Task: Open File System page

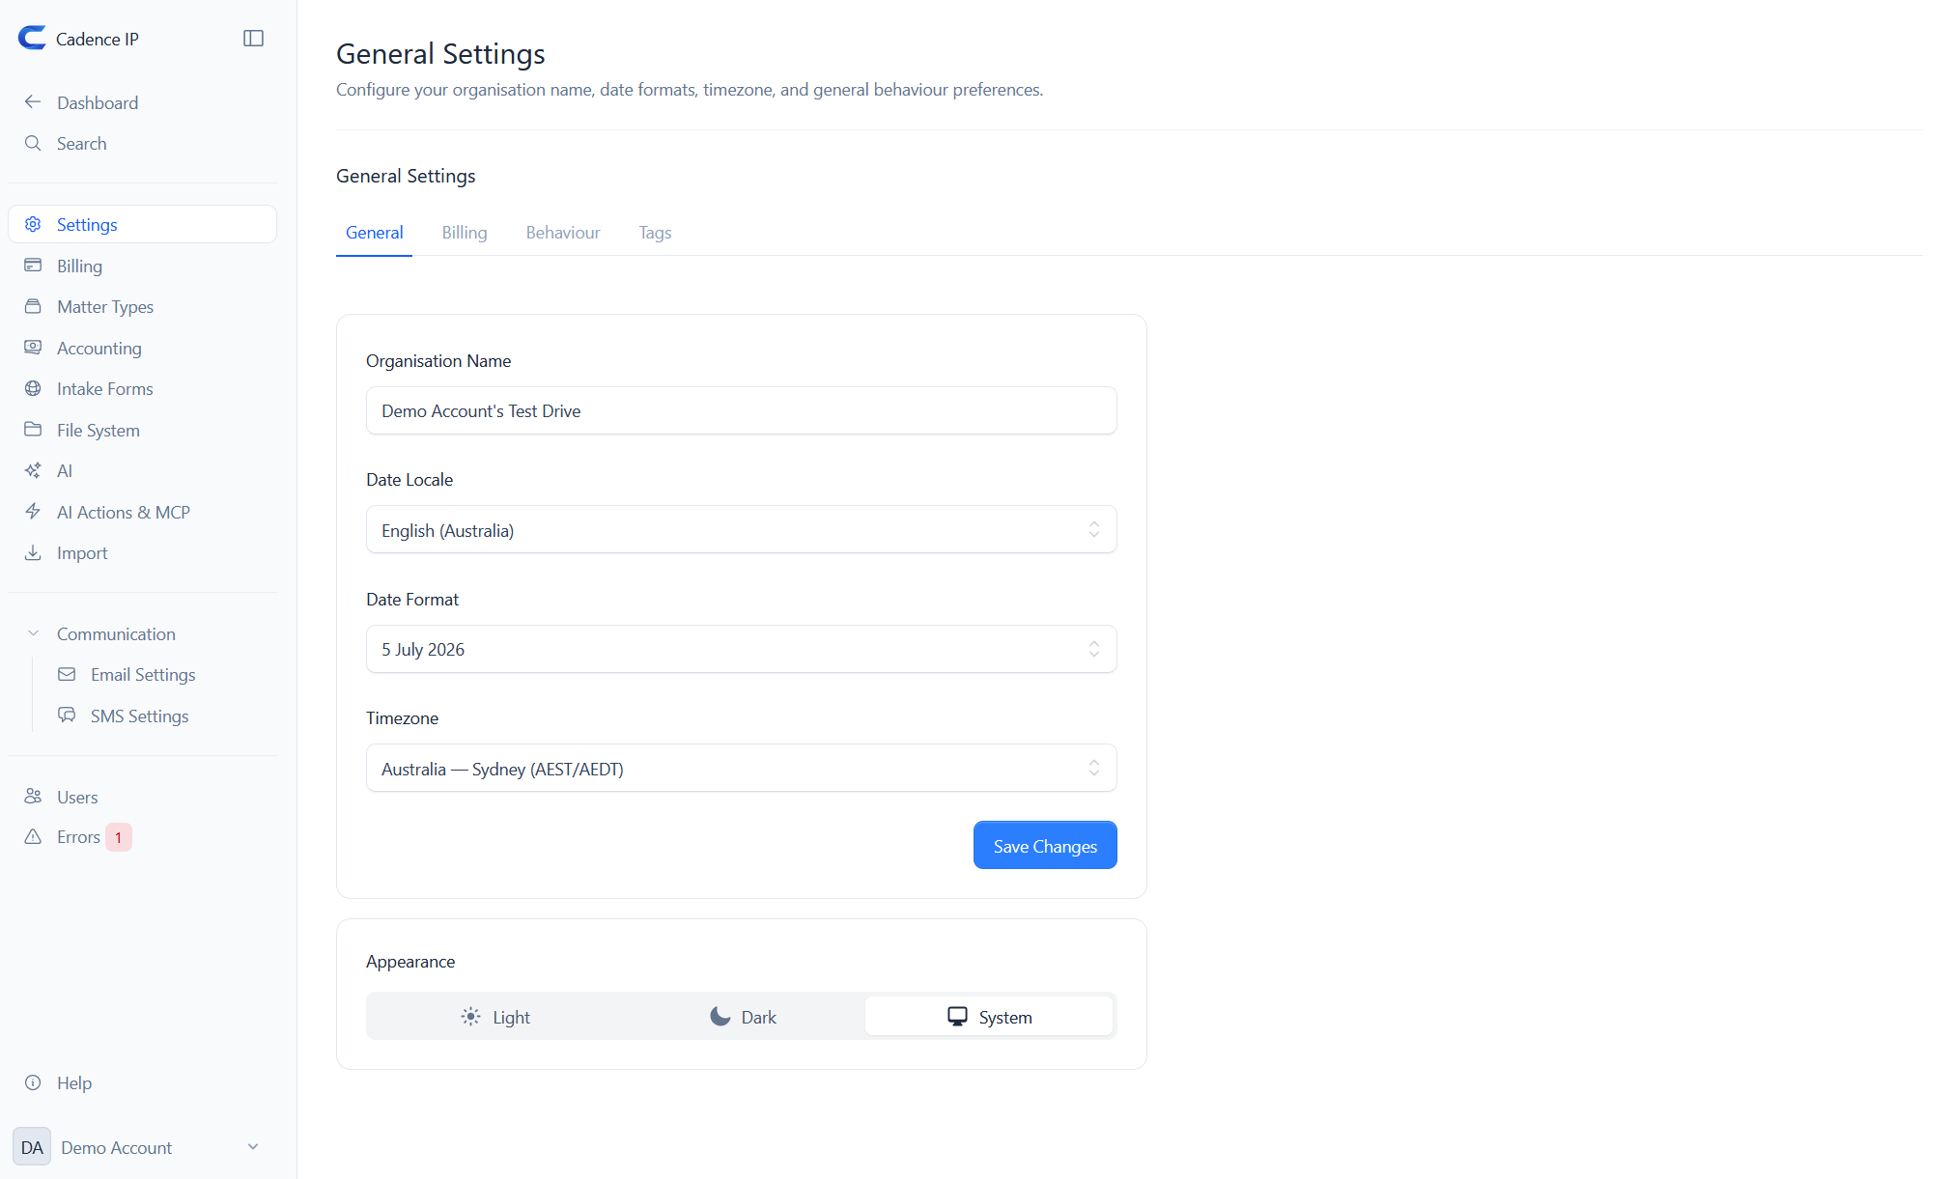Action: tap(143, 430)
